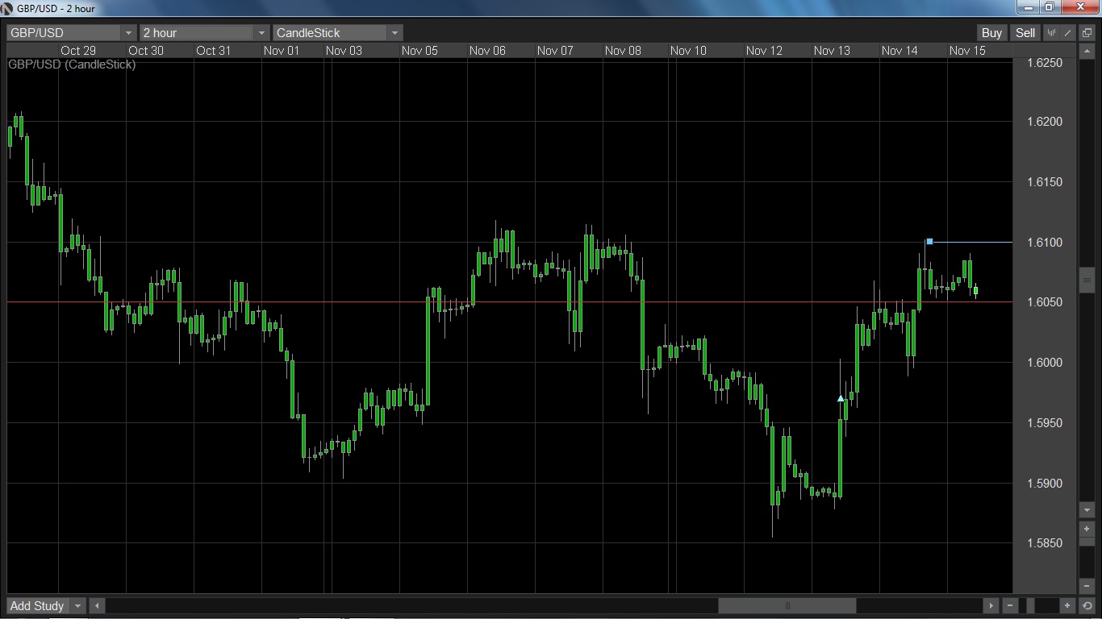Click the Nov 13 date label
The image size is (1102, 619).
click(832, 50)
